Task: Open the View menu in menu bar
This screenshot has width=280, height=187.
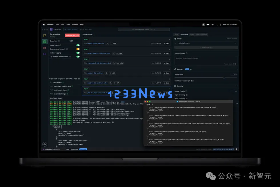Action: tap(68, 25)
